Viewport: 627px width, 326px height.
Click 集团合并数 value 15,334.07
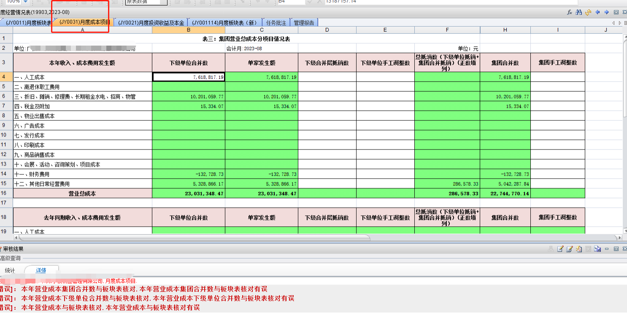click(x=505, y=106)
